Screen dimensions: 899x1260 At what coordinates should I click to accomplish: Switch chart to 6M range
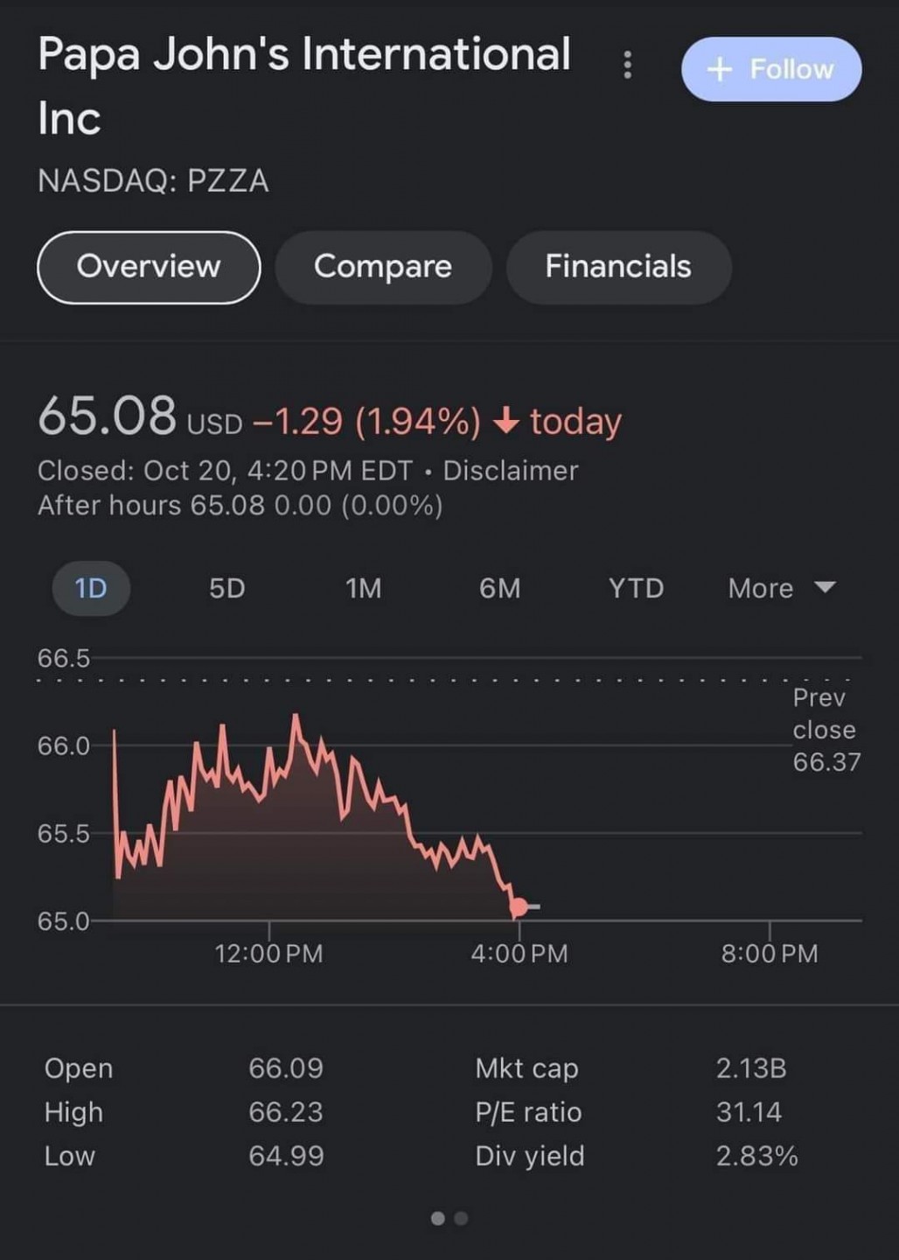[500, 588]
